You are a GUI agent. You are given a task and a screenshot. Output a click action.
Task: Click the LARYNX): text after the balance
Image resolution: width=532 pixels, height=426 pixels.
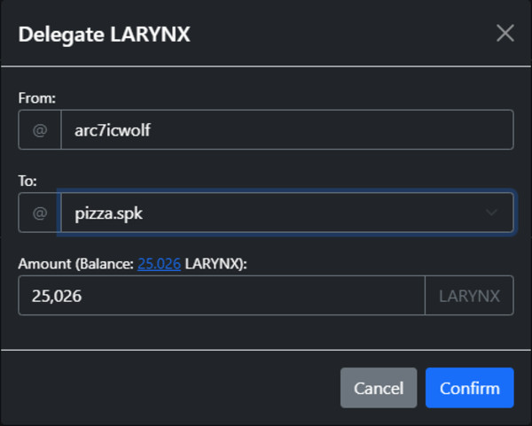pos(215,264)
